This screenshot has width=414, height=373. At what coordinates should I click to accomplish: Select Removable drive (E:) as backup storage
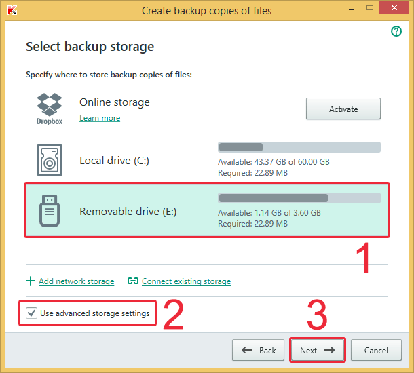[x=207, y=211]
